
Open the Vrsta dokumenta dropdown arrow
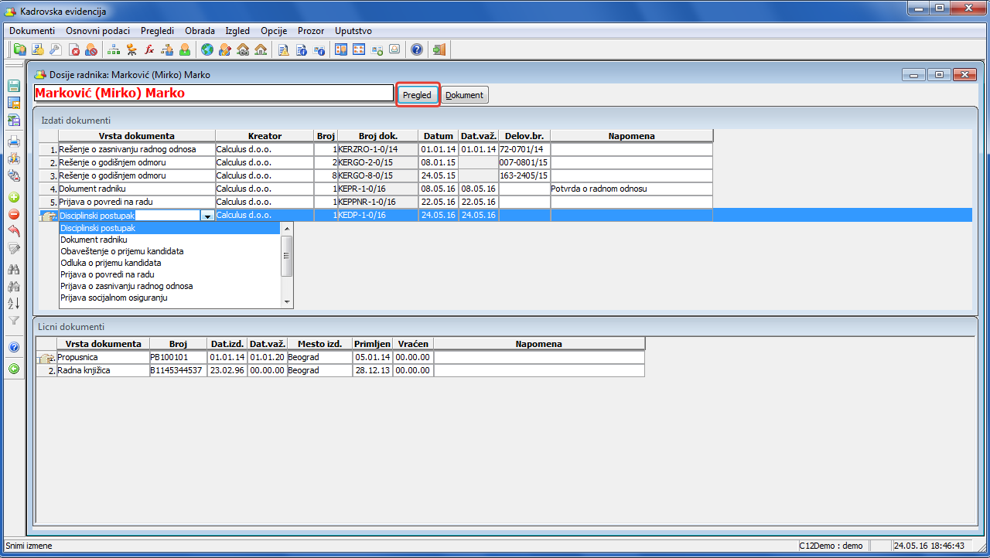pyautogui.click(x=207, y=216)
